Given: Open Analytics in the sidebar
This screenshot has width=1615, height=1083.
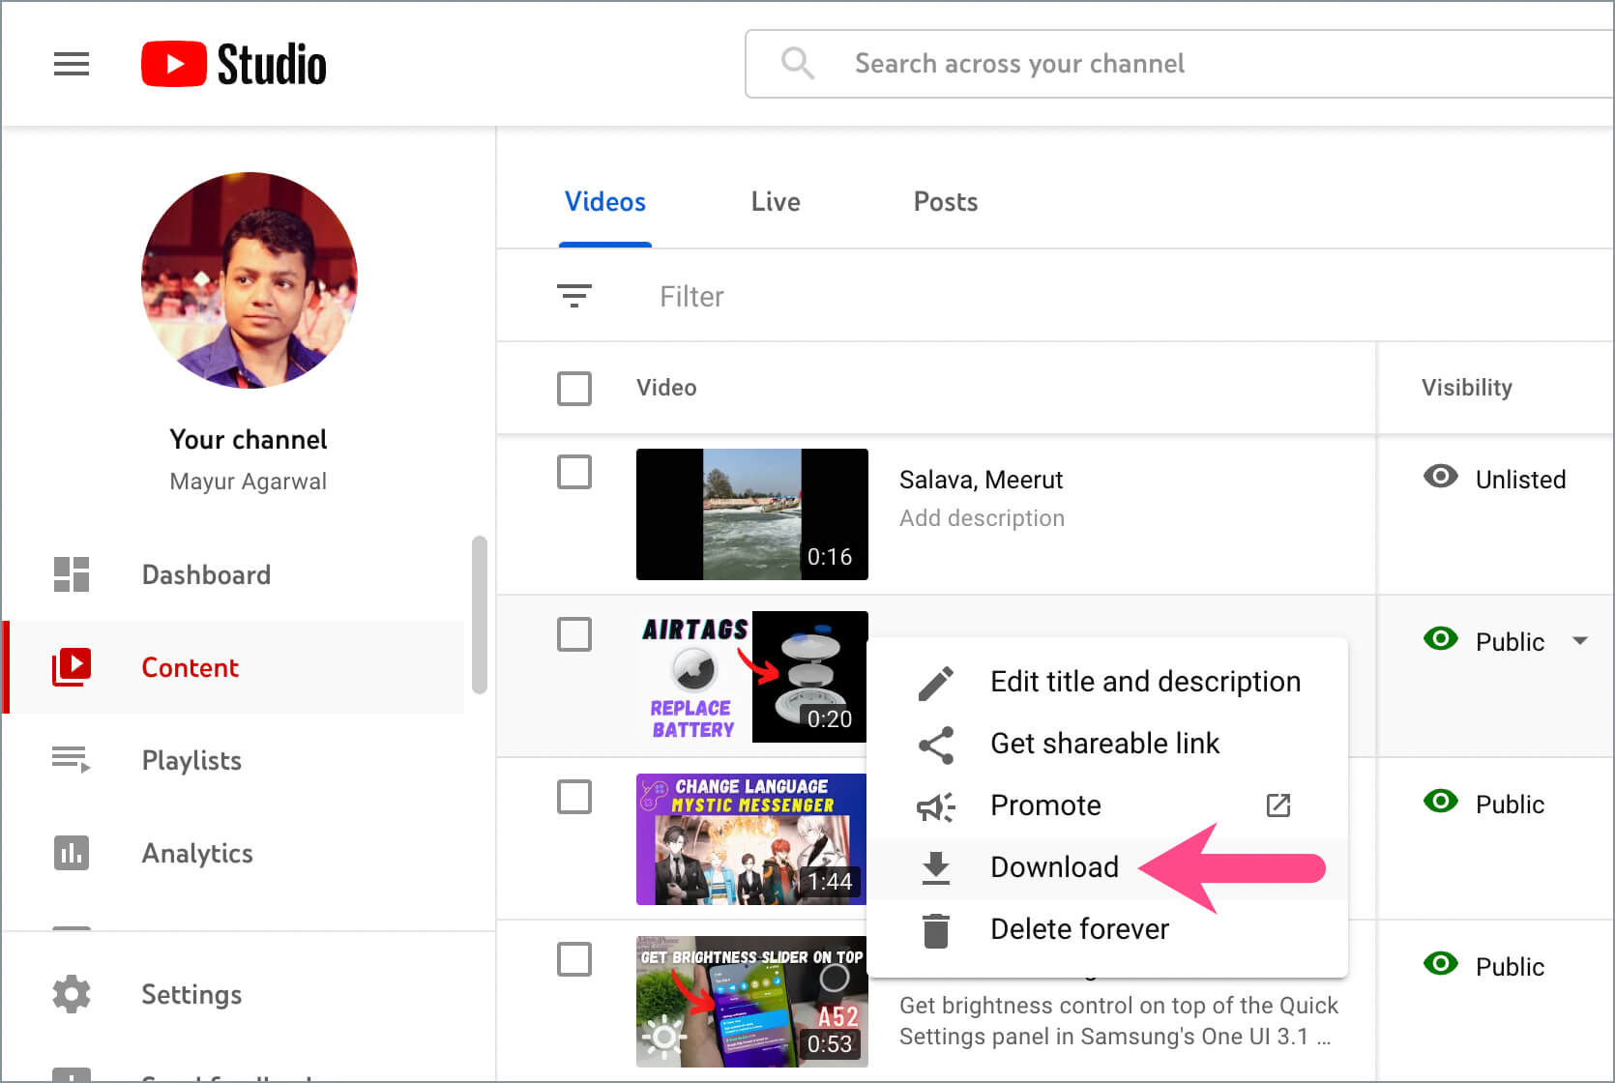Looking at the screenshot, I should coord(197,853).
